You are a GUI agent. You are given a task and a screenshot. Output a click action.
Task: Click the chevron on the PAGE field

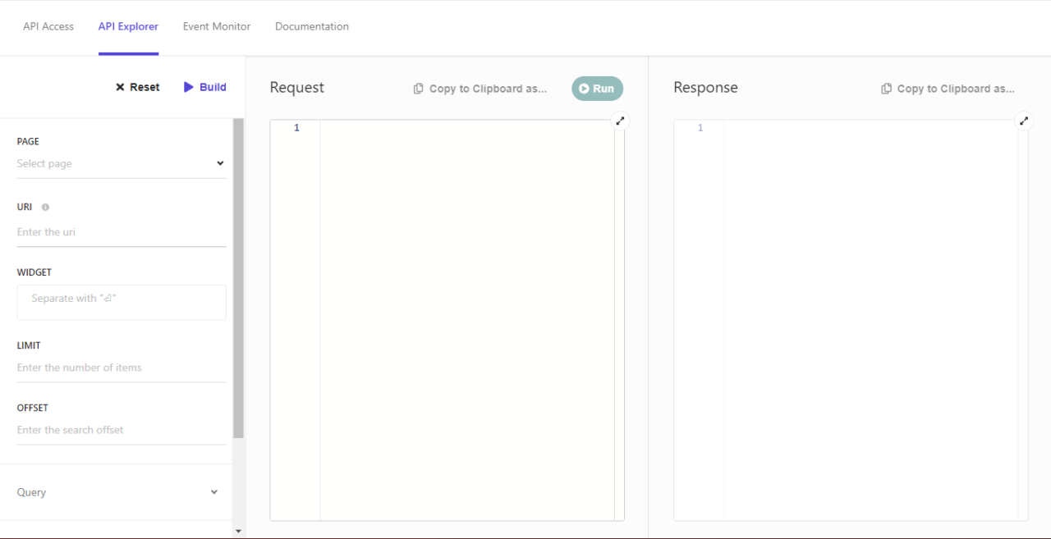[220, 163]
